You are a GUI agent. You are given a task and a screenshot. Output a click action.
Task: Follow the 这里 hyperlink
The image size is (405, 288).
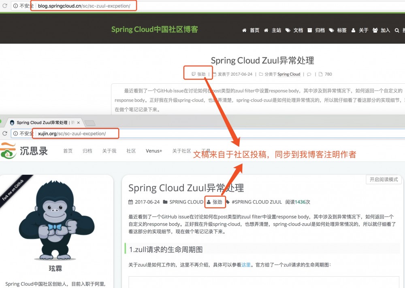[x=246, y=265]
